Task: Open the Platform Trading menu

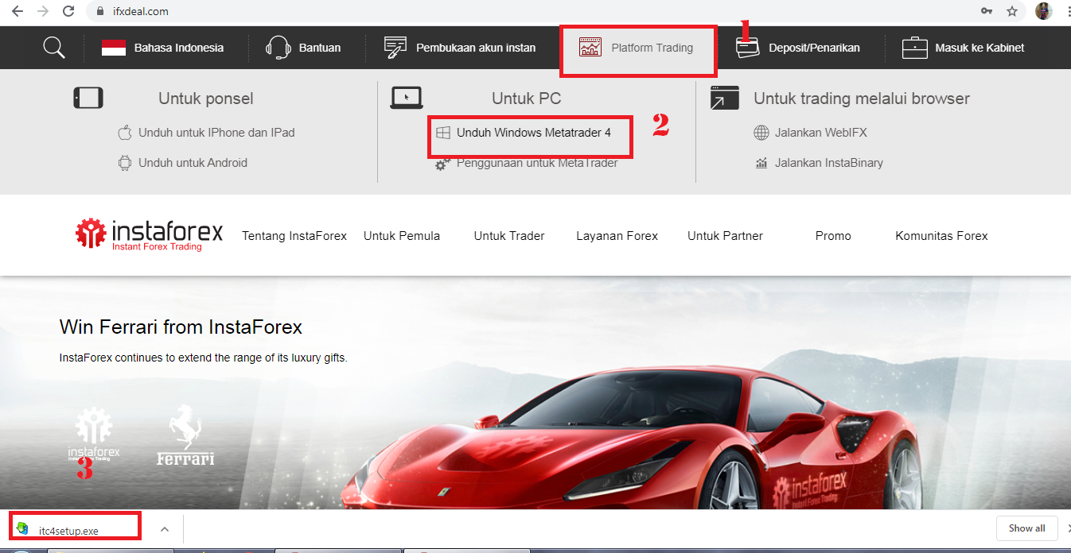Action: click(652, 48)
